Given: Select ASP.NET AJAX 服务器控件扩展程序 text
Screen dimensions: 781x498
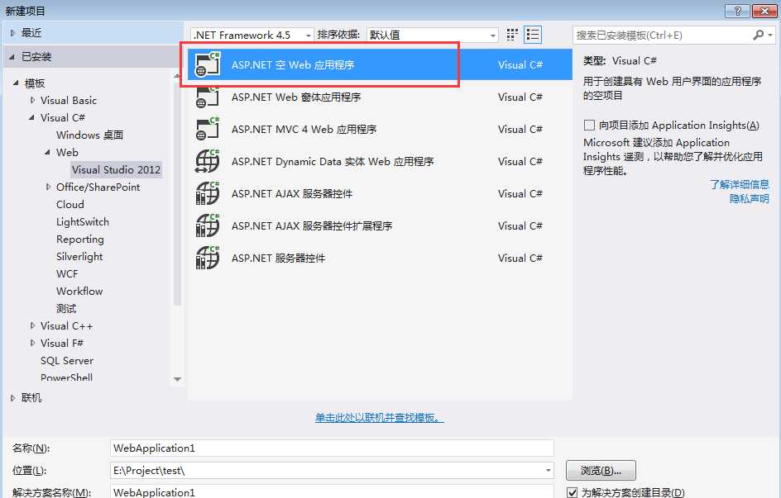Looking at the screenshot, I should (x=312, y=225).
